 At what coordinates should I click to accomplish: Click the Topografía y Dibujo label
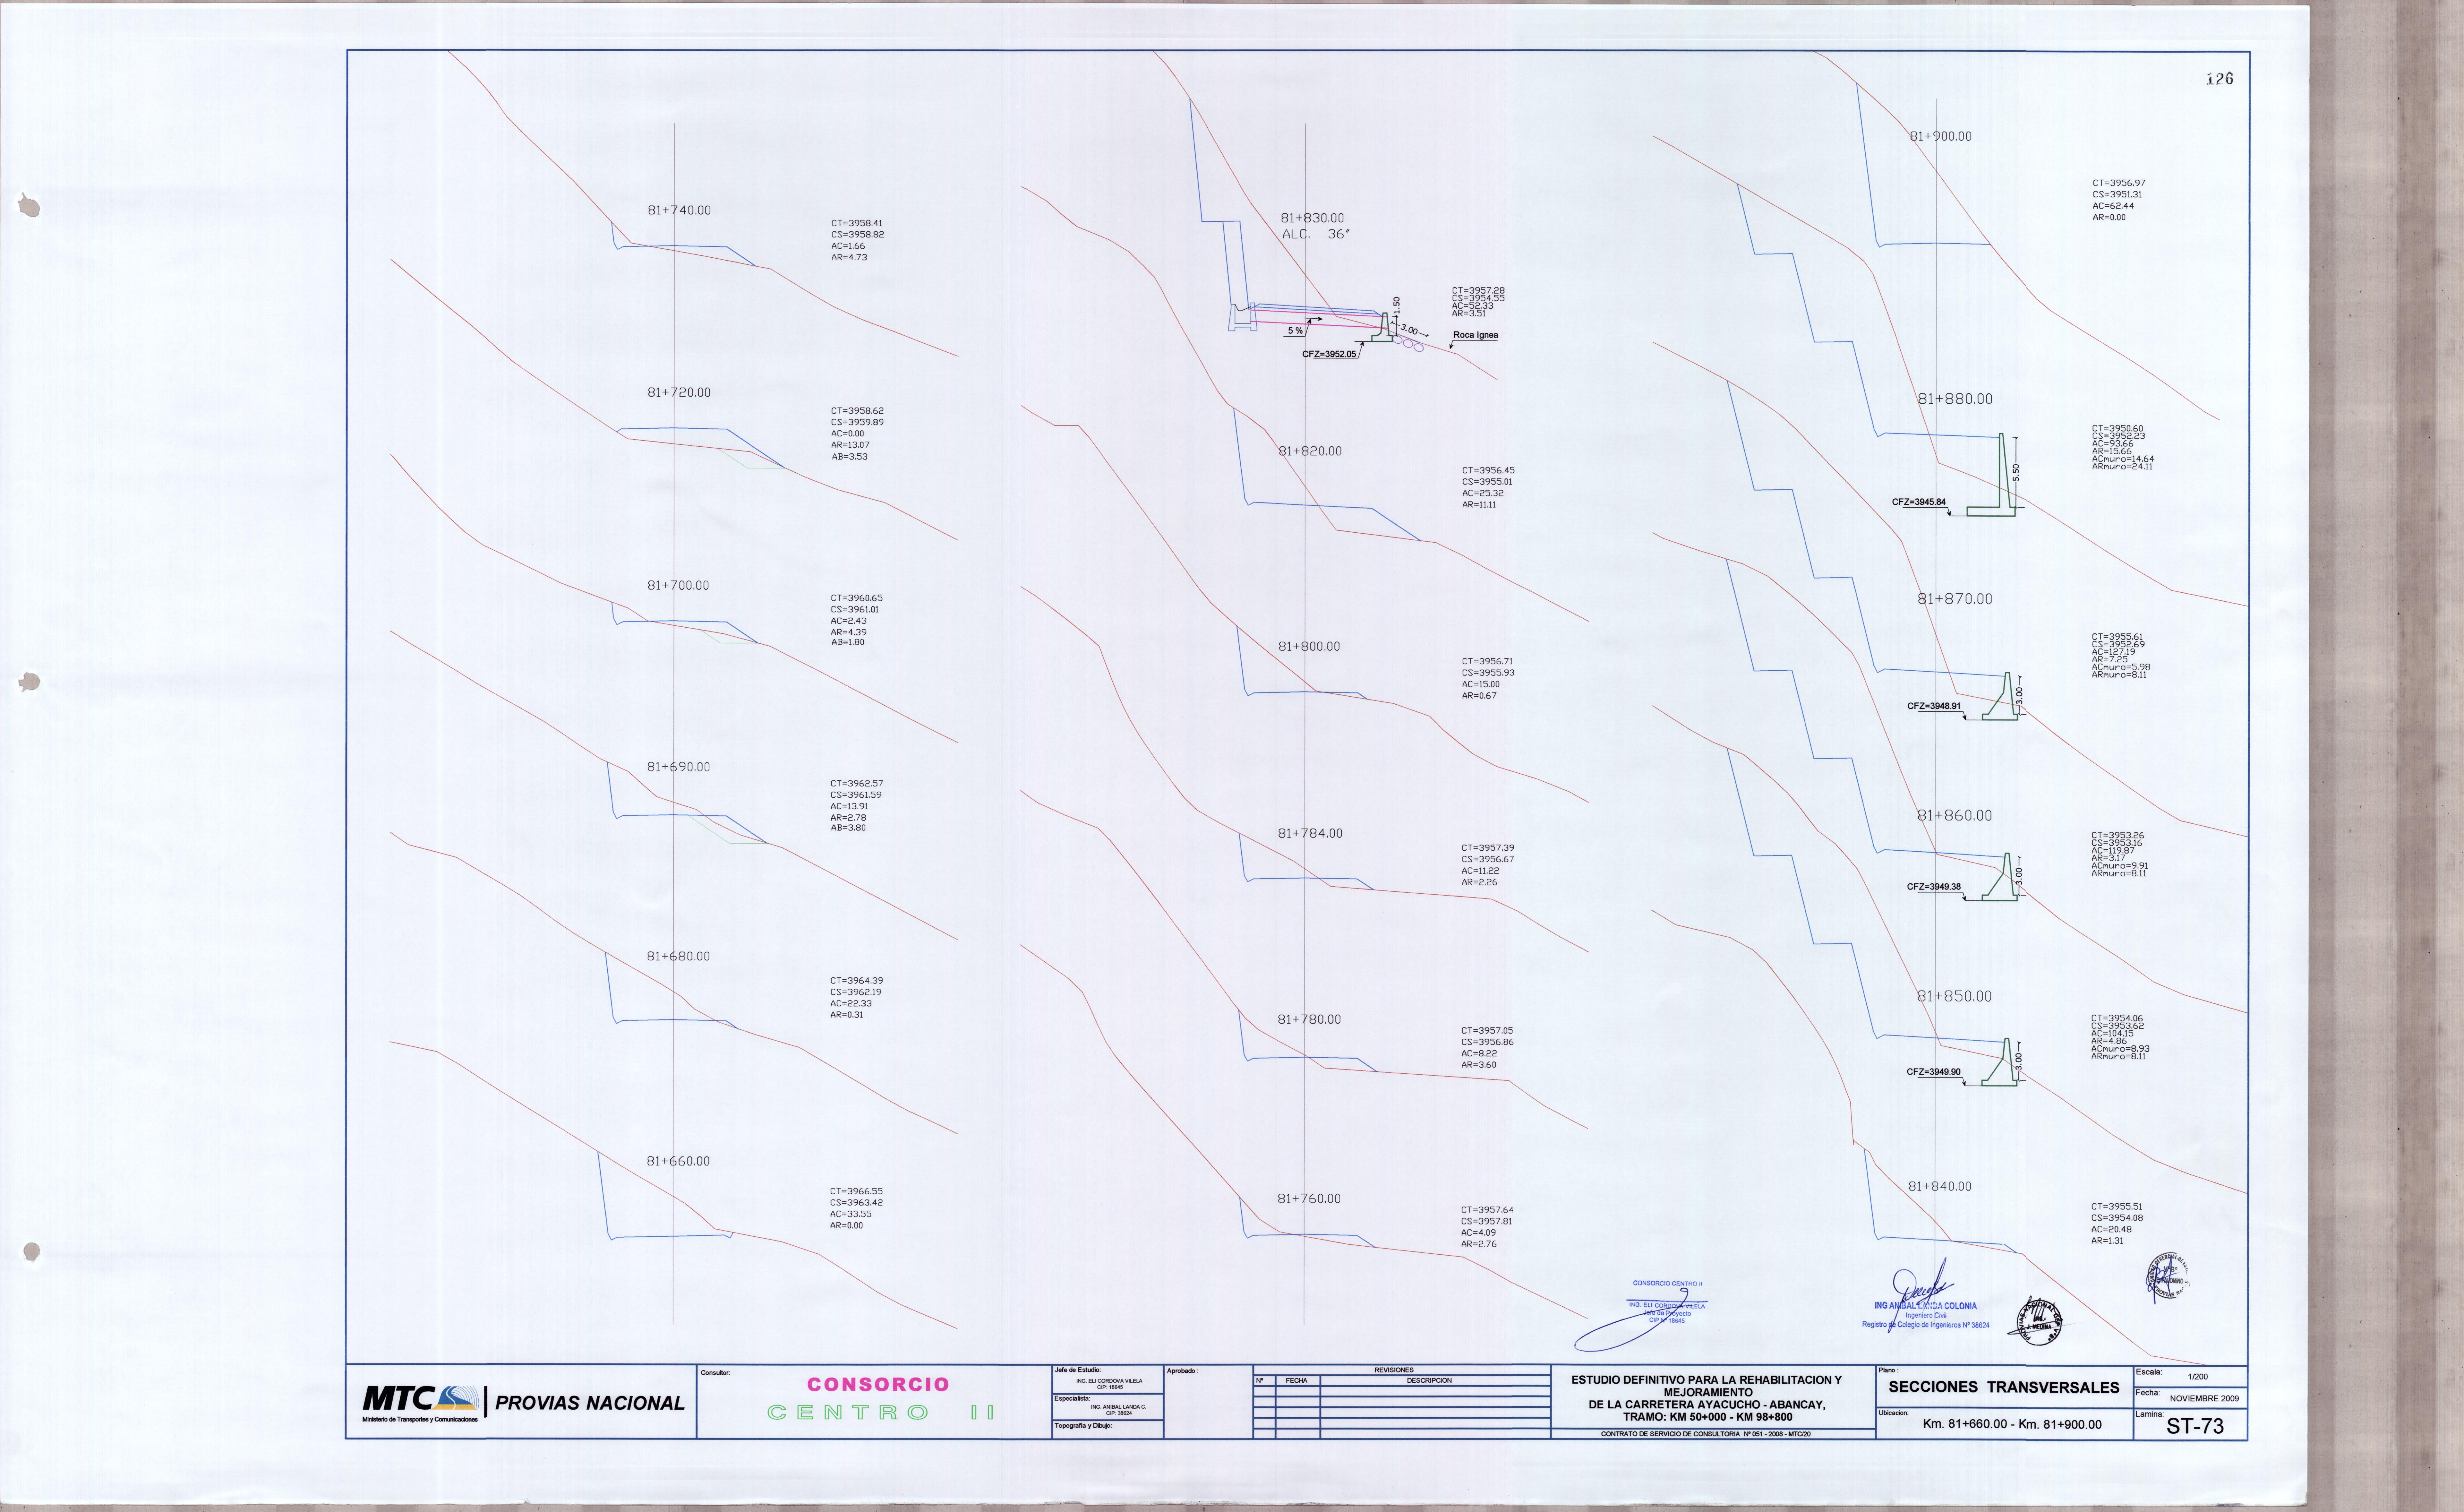click(x=1083, y=1426)
